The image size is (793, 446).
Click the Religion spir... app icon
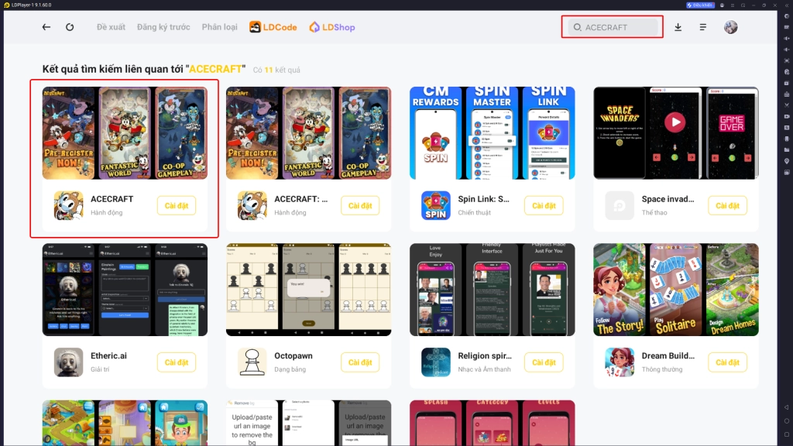point(435,362)
